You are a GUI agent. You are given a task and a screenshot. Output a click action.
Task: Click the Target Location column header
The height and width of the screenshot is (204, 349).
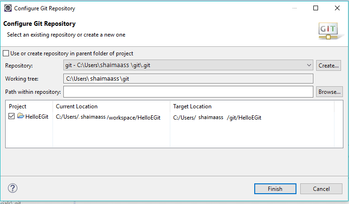tap(192, 106)
